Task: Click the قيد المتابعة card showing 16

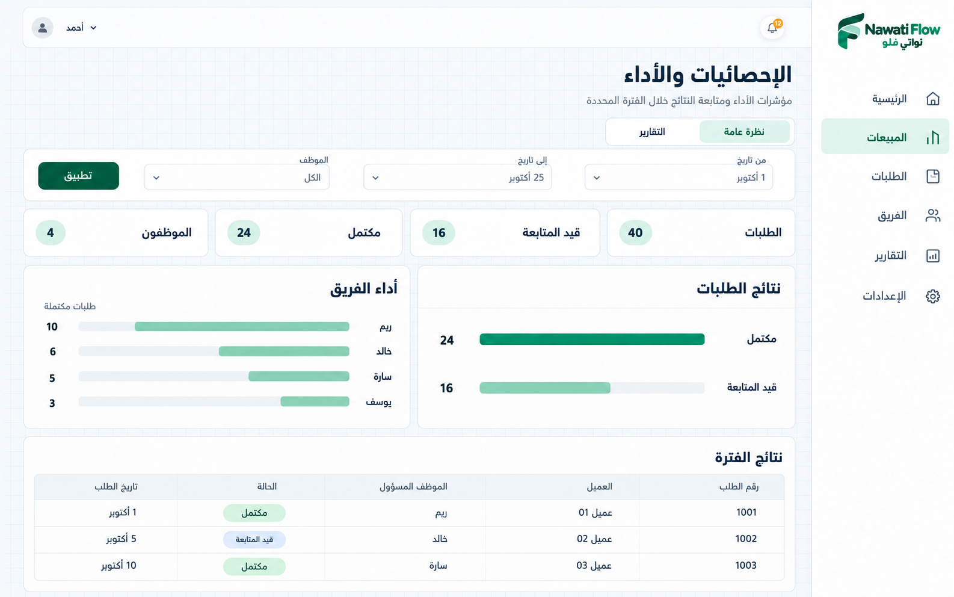Action: pyautogui.click(x=505, y=233)
